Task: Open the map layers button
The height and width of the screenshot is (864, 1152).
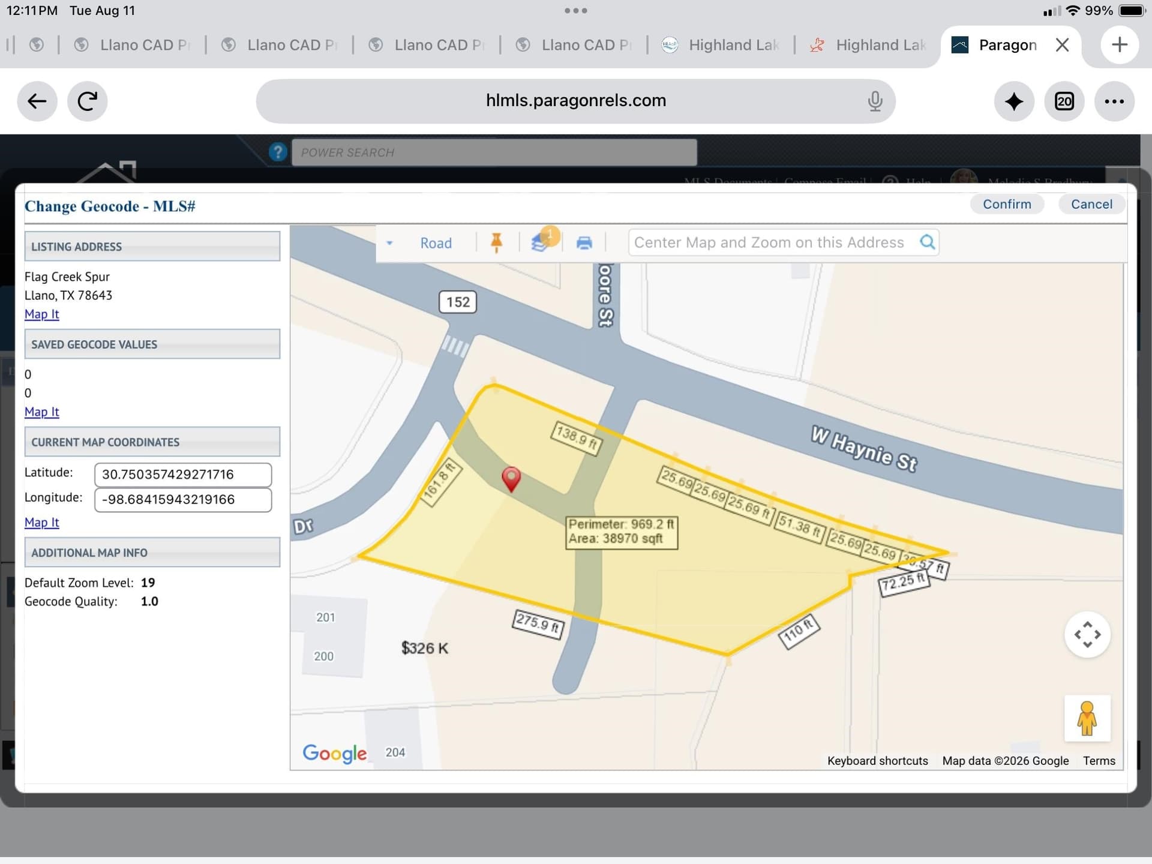Action: pos(541,241)
